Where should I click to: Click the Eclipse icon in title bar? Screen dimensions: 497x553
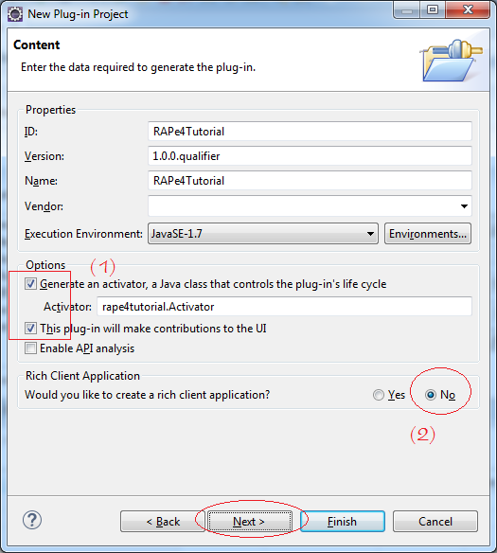pyautogui.click(x=15, y=14)
